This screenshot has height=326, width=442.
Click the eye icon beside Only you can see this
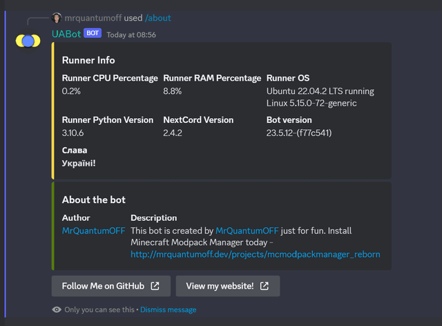(x=57, y=310)
